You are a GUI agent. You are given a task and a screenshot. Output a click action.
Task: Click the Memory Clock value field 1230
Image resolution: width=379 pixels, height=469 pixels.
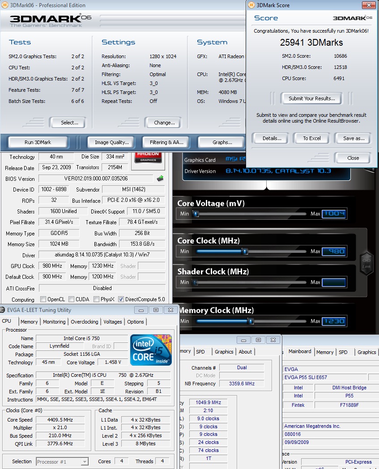(334, 321)
